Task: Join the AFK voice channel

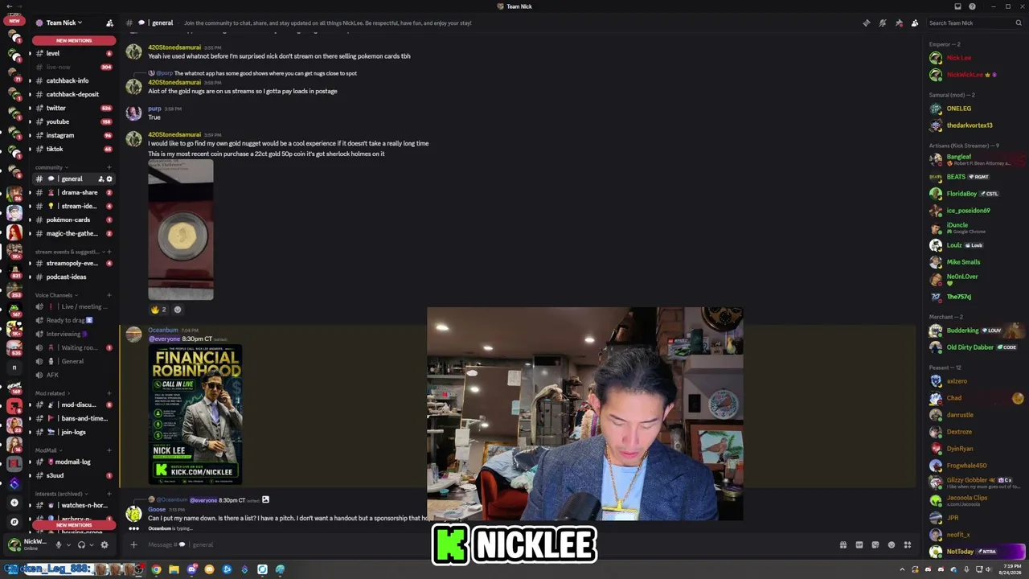Action: [72, 375]
